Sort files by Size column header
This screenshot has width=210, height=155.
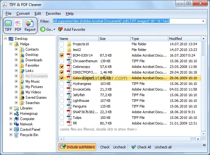tap(114, 39)
